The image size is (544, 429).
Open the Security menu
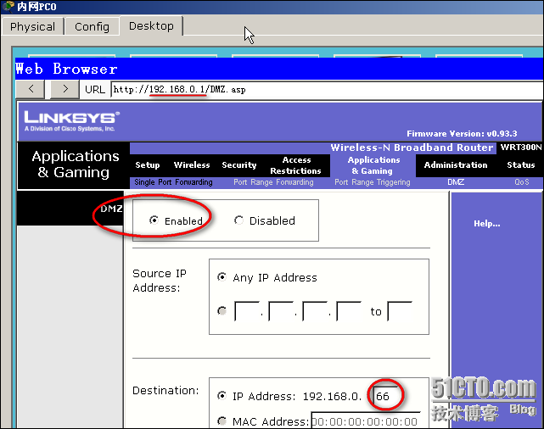click(x=239, y=165)
